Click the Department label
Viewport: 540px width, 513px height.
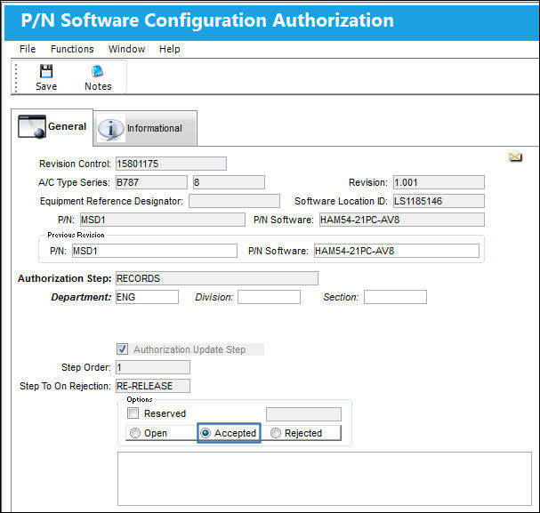[81, 297]
